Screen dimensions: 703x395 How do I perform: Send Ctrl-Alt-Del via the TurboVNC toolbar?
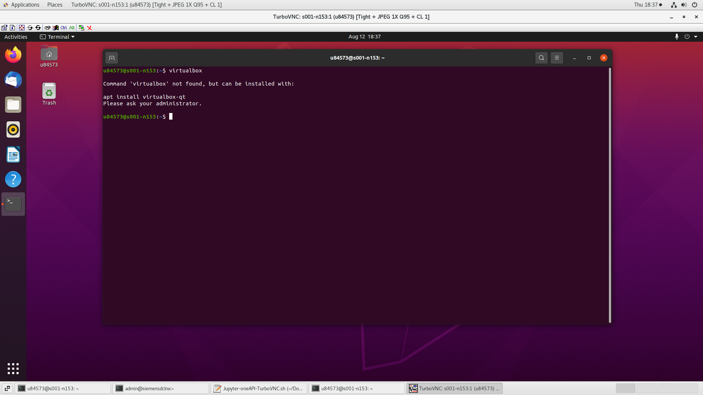tap(47, 27)
